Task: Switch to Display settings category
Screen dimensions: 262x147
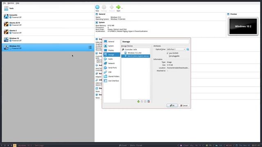Action: [112, 50]
